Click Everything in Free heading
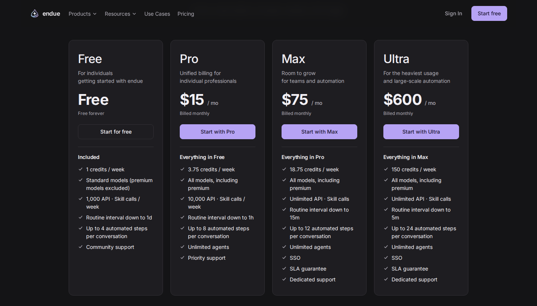 pyautogui.click(x=202, y=157)
